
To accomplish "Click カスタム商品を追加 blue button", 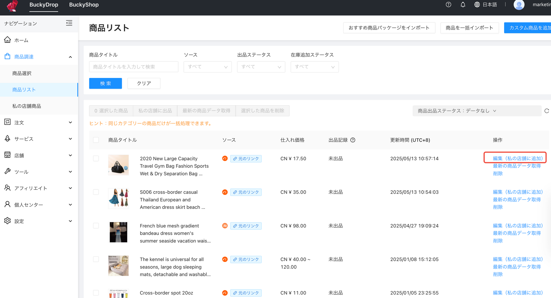I will pos(528,28).
